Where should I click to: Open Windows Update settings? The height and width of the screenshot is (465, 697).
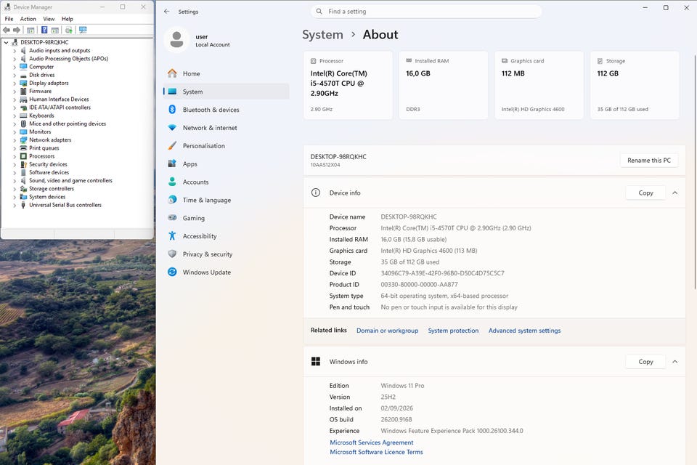pos(227,272)
